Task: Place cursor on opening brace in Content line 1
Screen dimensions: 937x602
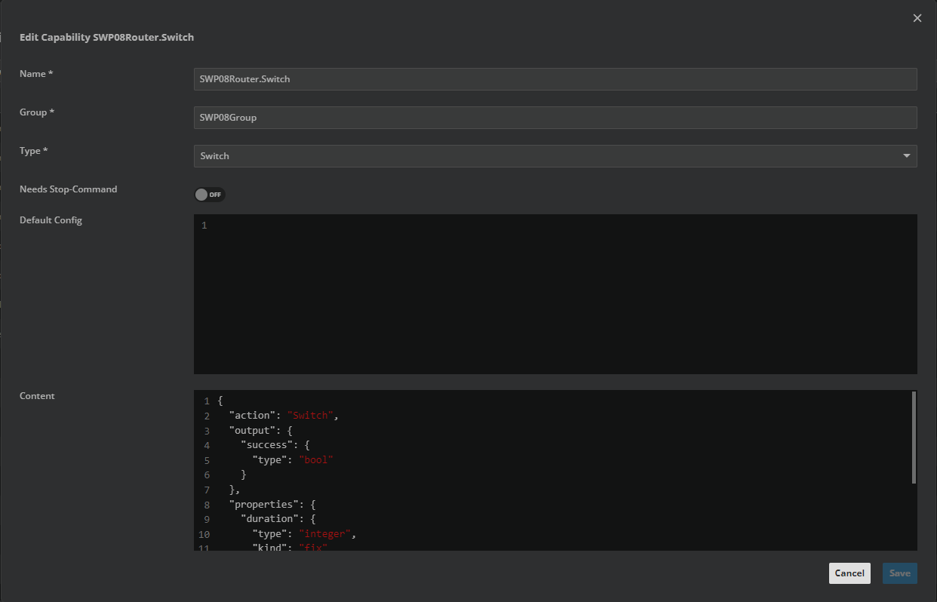Action: pos(220,401)
